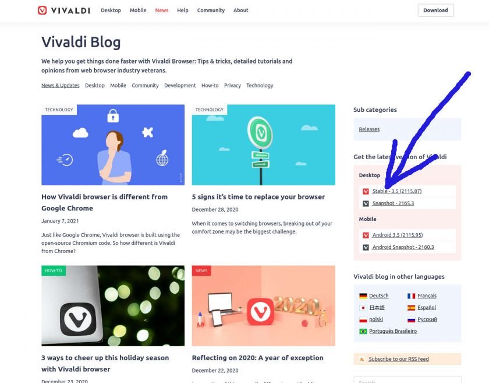Open the Español blog link

coord(426,308)
